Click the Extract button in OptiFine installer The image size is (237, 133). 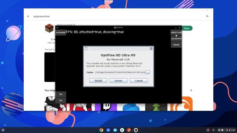[x=118, y=81]
